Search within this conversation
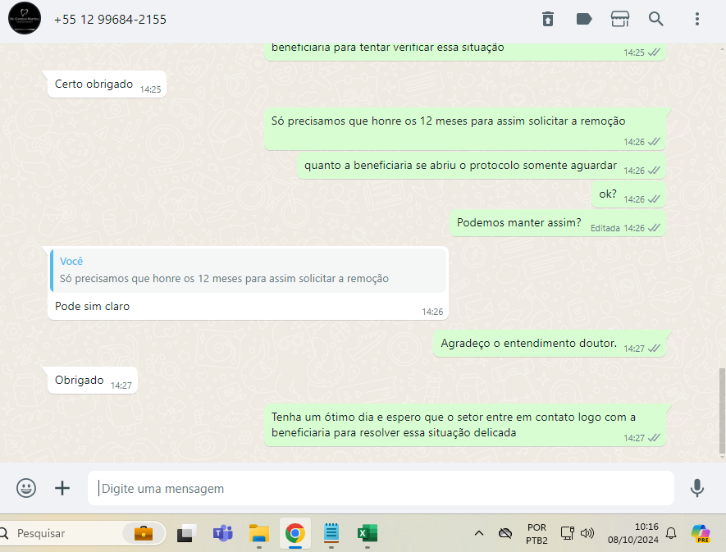This screenshot has width=726, height=552. coord(656,19)
